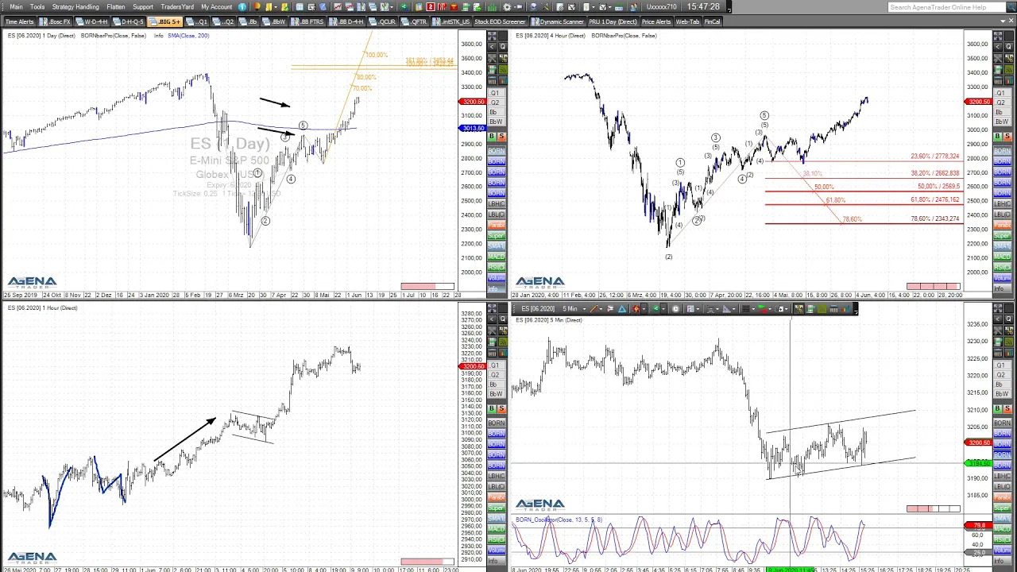Switch to the .BB FTRS tab
Image resolution: width=1017 pixels, height=572 pixels.
[x=307, y=21]
